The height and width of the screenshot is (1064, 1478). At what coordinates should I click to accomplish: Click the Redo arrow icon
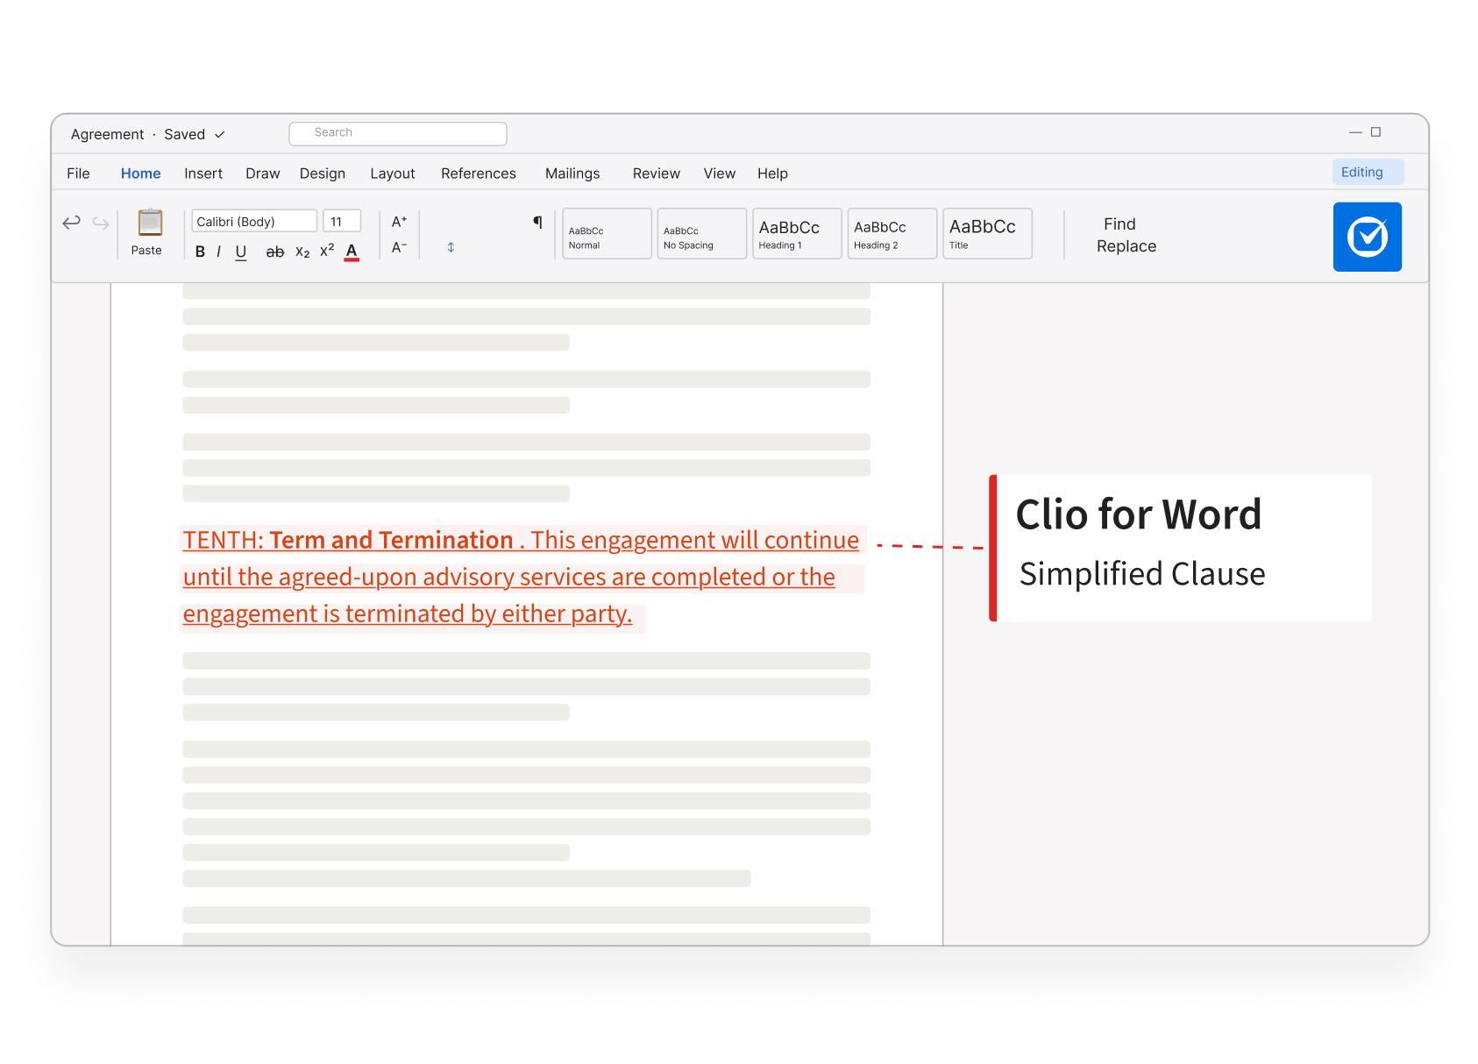(101, 223)
